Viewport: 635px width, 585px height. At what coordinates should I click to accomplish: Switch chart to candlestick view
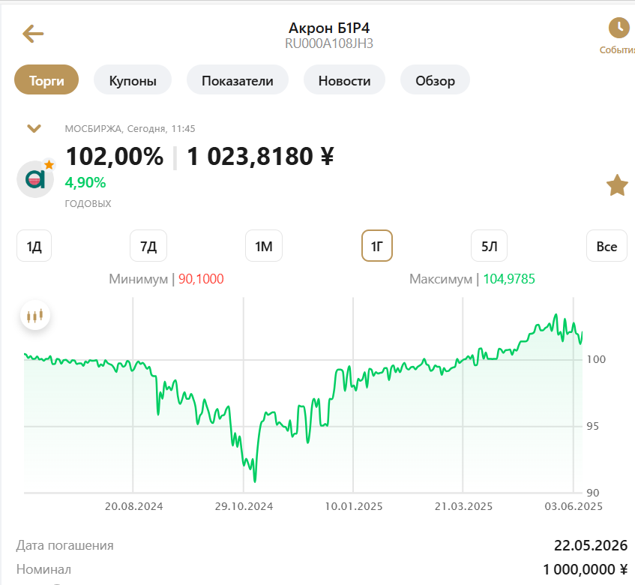(35, 315)
